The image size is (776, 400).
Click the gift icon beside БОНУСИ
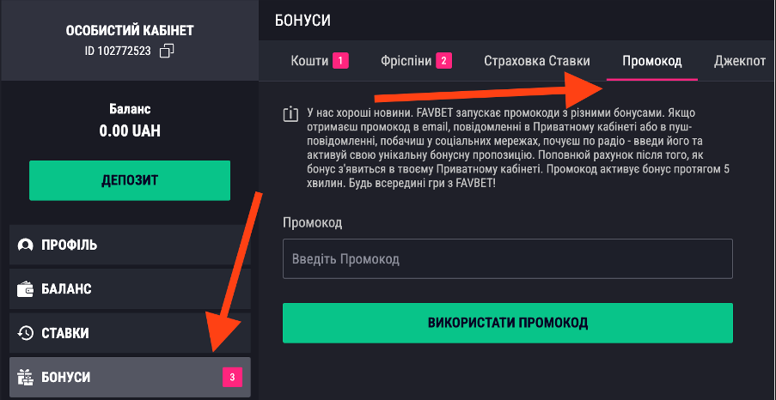pos(26,378)
